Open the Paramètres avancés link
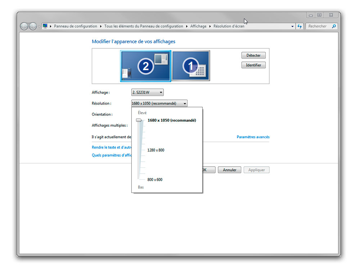360x274 pixels. pyautogui.click(x=253, y=137)
